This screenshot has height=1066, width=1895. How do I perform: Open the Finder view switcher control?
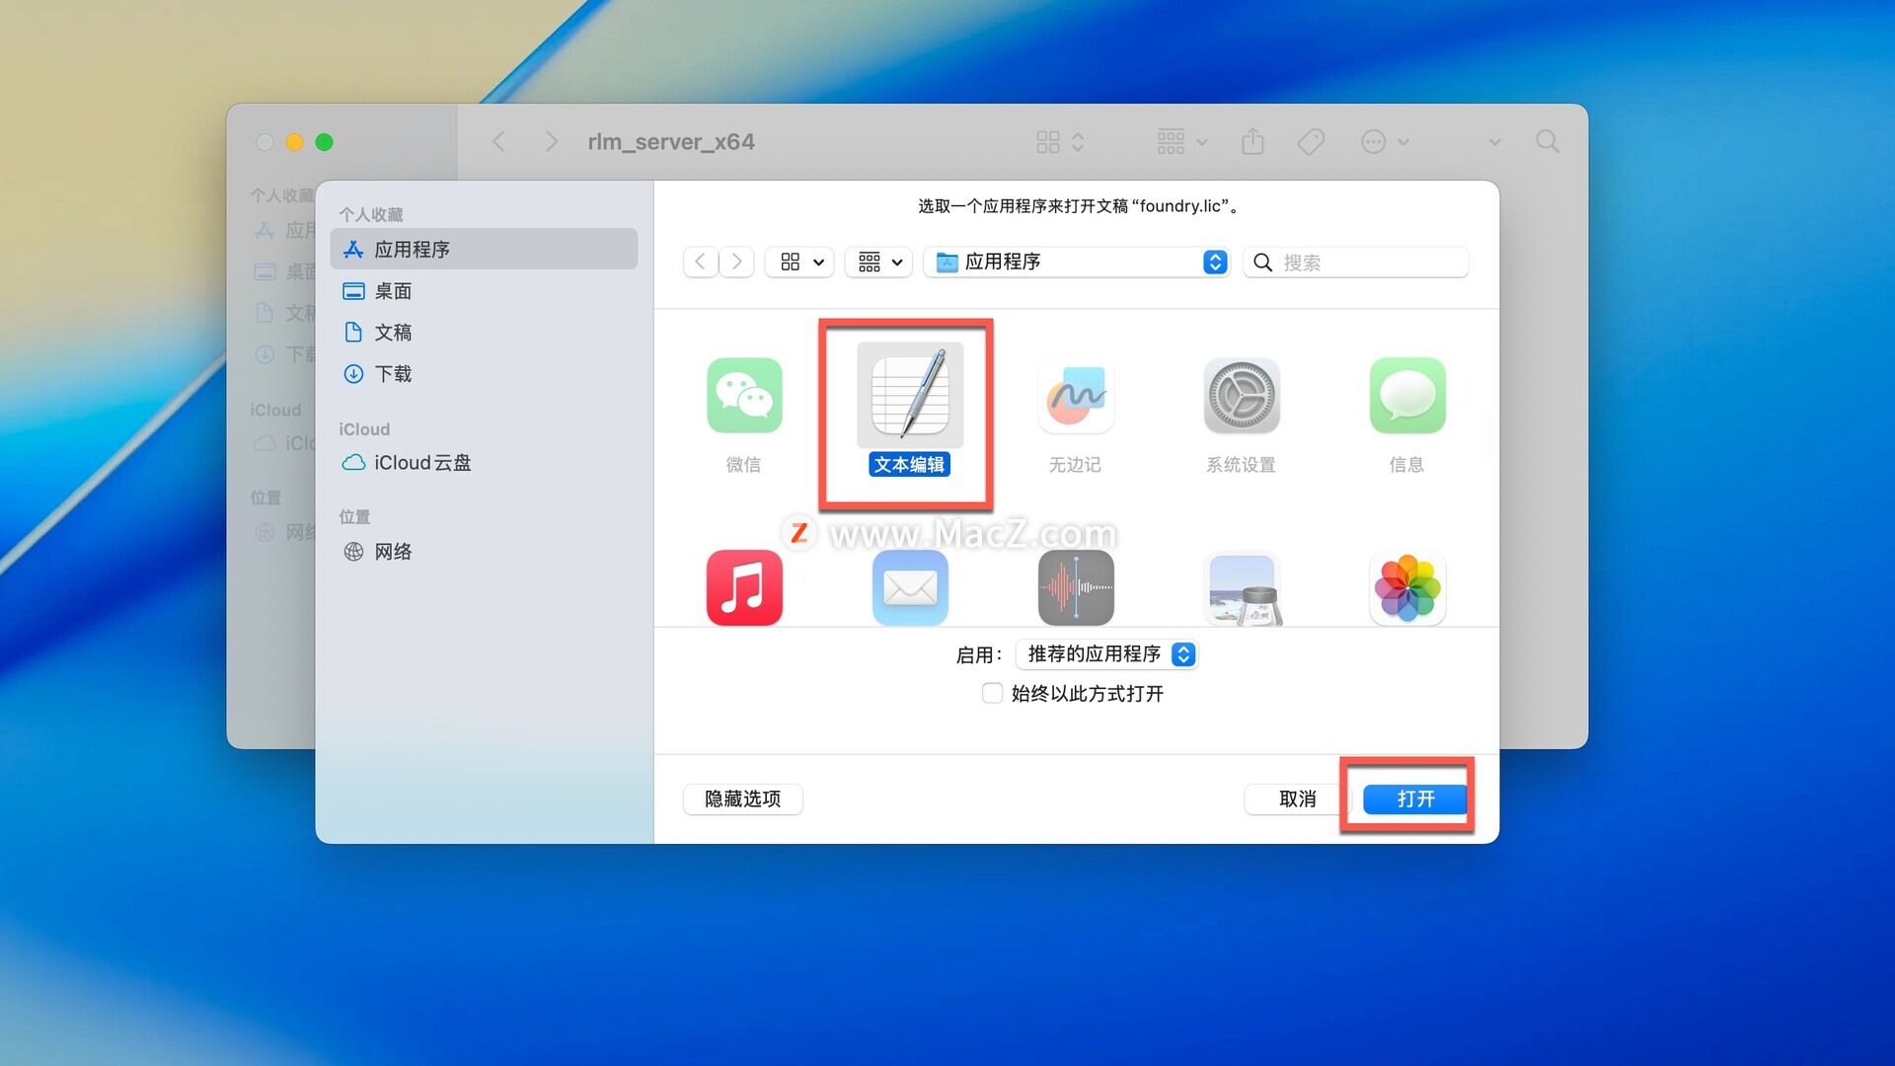click(1061, 142)
